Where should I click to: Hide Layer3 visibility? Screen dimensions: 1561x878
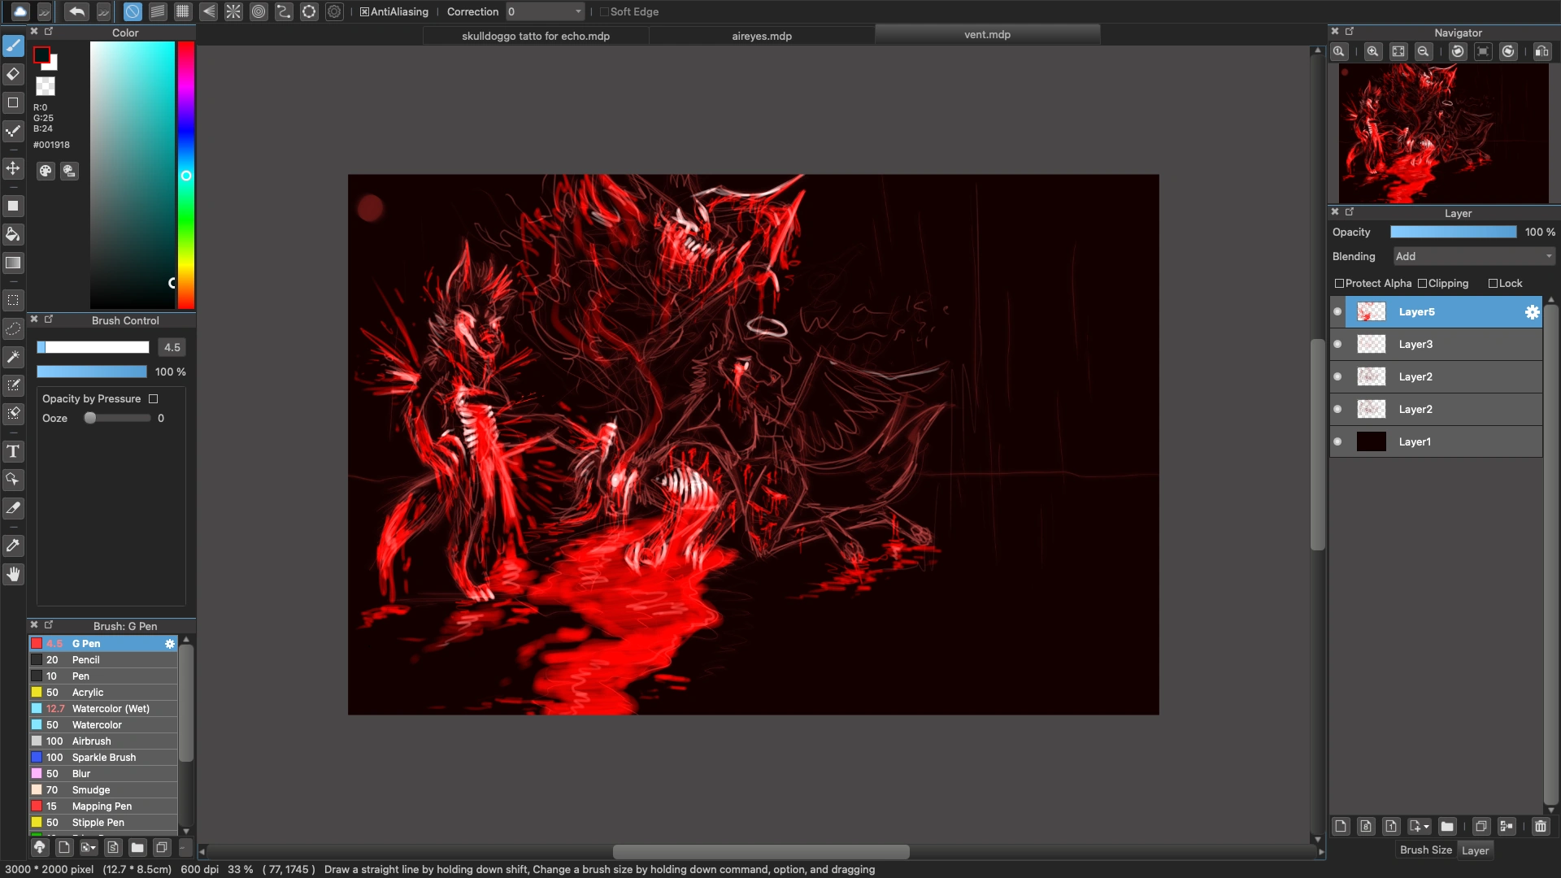click(x=1338, y=344)
